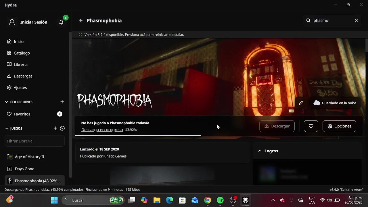
Task: Click the volume speaker tray icon
Action: tap(329, 200)
